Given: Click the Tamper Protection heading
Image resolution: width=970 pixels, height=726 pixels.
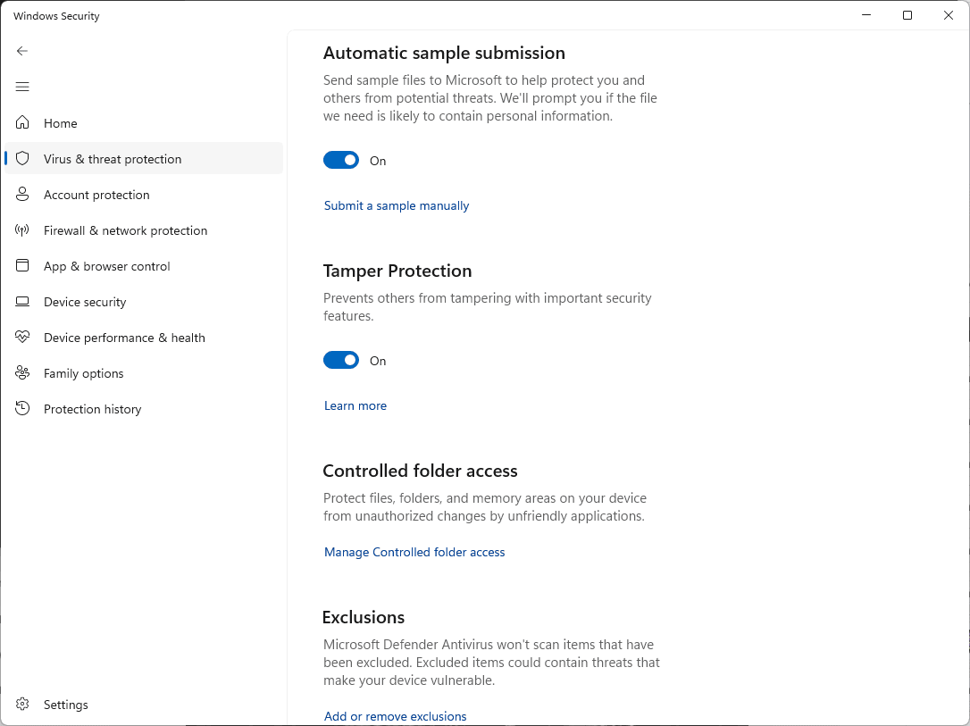Looking at the screenshot, I should coord(397,271).
